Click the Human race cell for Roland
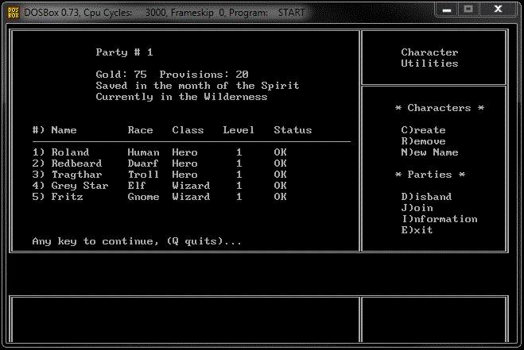 [x=143, y=152]
